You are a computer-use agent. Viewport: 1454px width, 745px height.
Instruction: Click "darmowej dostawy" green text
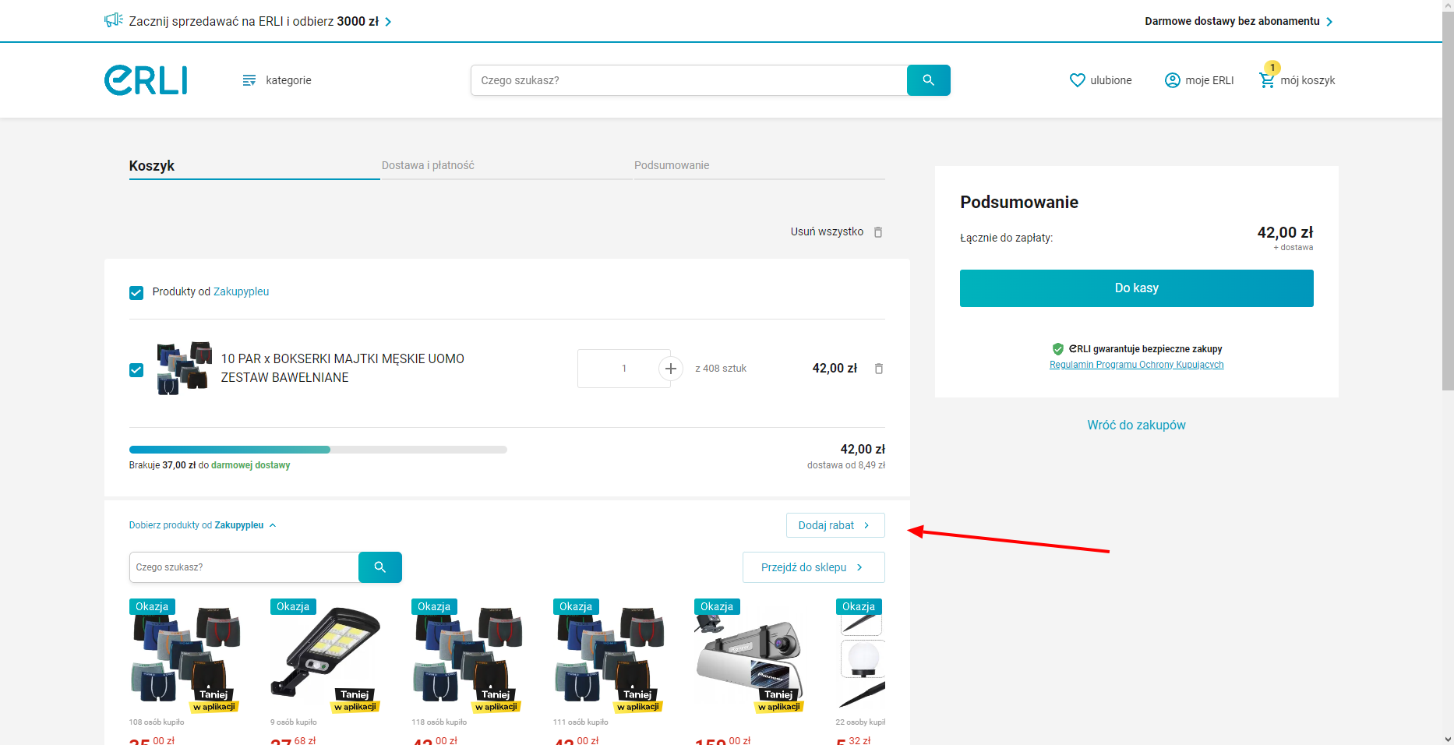pyautogui.click(x=250, y=465)
